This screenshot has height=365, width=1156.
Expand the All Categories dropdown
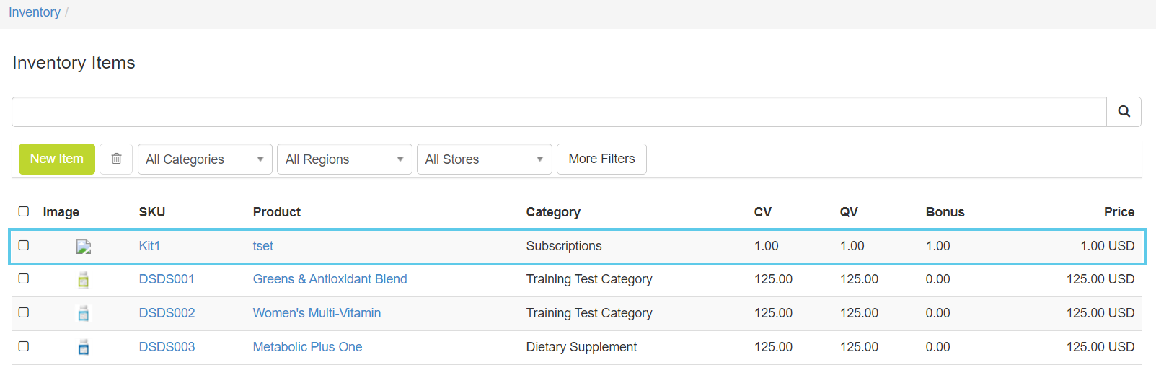click(x=205, y=159)
